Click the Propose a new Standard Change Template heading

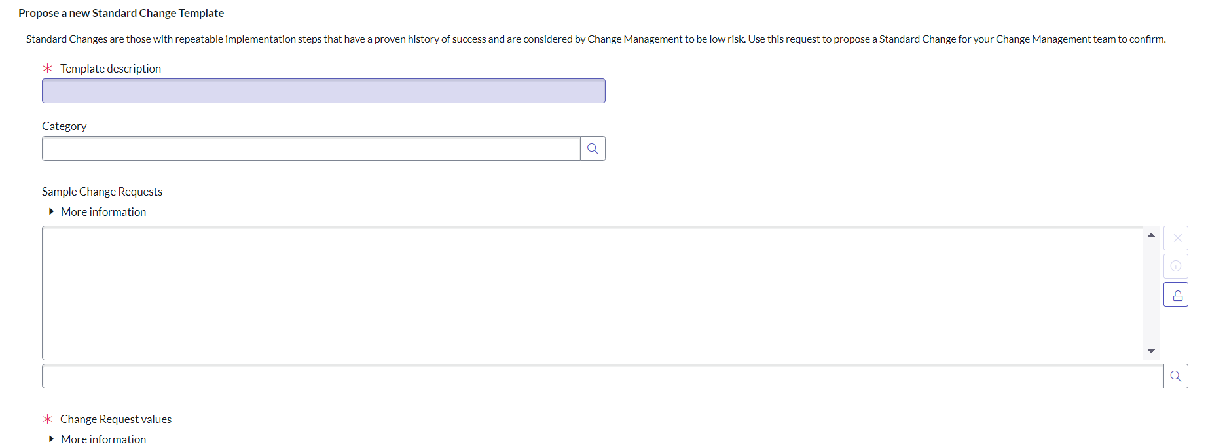click(121, 13)
